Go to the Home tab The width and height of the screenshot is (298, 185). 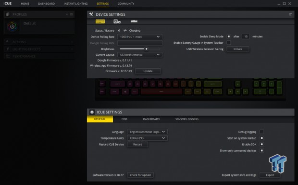click(x=25, y=4)
